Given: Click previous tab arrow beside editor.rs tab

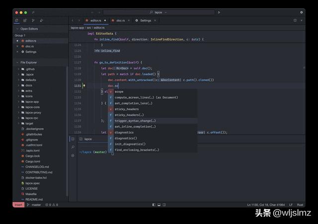Looking at the screenshot, I should pos(73,20).
